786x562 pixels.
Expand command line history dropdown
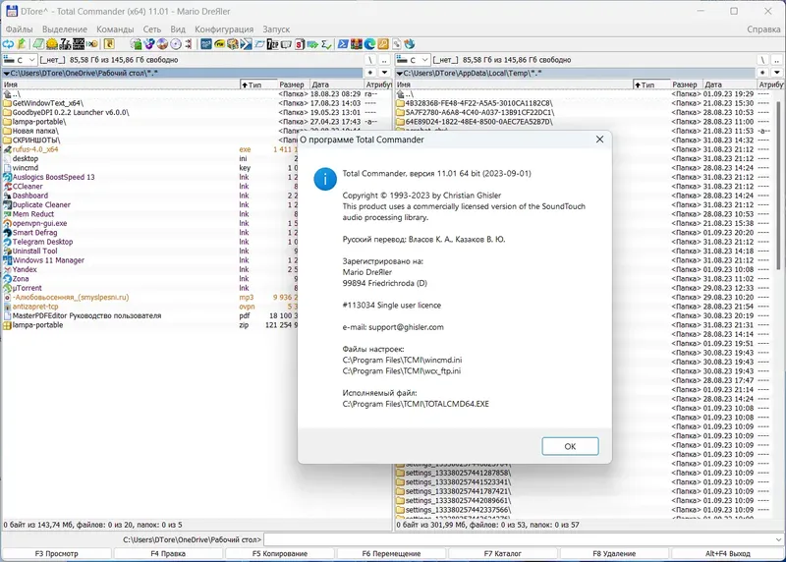click(x=778, y=539)
